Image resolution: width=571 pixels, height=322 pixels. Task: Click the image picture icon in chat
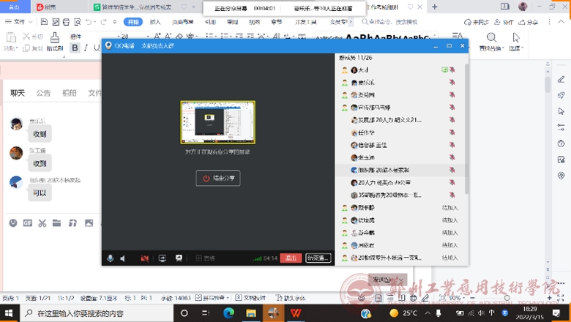point(89,223)
